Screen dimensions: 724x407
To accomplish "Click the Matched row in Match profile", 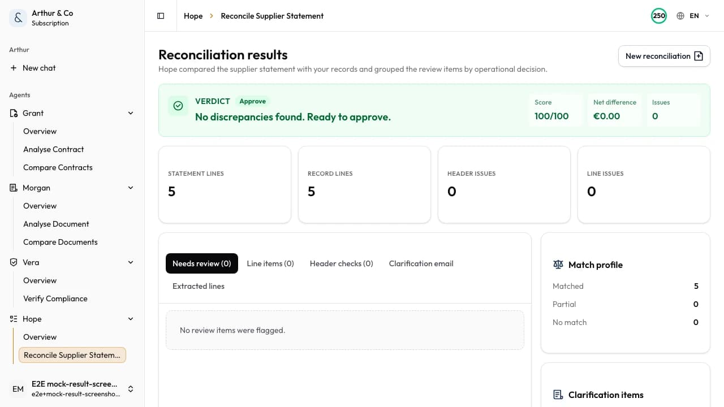I will (x=626, y=286).
